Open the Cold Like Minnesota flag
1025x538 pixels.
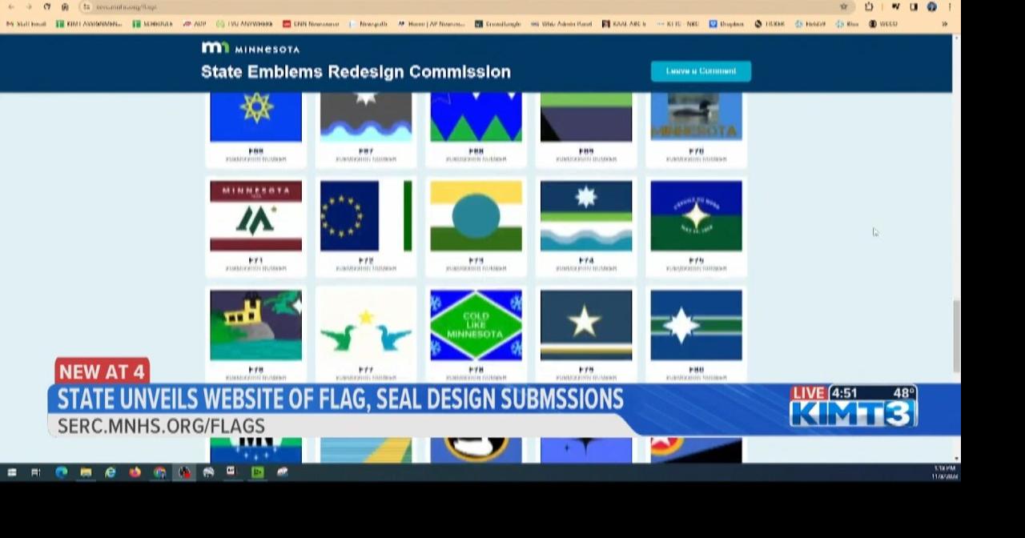point(476,325)
